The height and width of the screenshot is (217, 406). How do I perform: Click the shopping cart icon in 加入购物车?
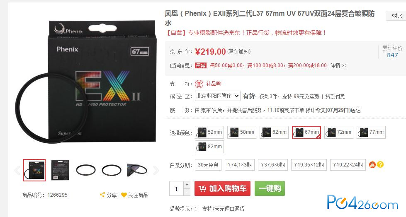point(202,188)
